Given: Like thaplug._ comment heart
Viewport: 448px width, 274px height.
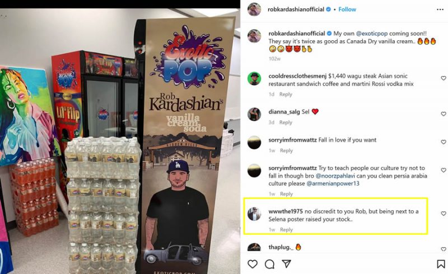Looking at the screenshot, I should point(444,249).
